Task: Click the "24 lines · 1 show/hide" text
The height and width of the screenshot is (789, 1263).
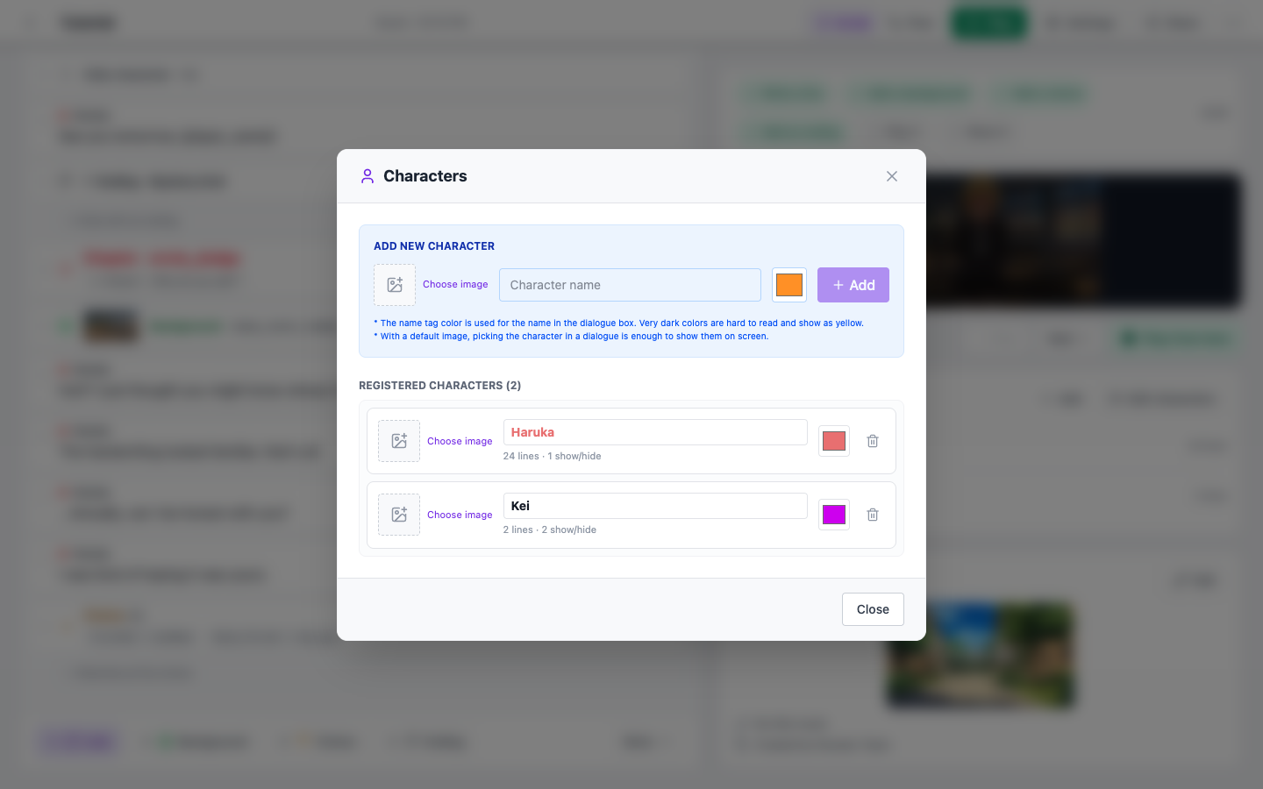Action: 553,456
